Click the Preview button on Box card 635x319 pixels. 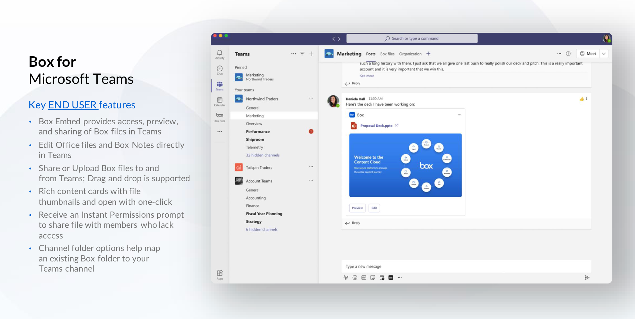coord(357,208)
